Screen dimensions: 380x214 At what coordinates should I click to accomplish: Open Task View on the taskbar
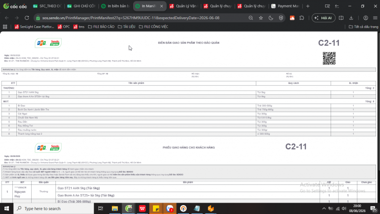[x=100, y=209]
